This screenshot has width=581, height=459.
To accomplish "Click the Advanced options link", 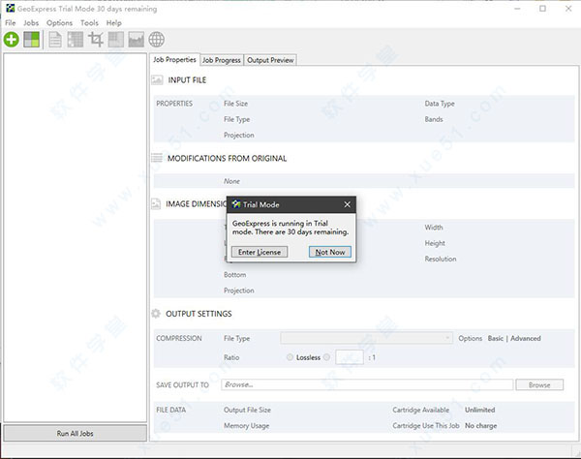I will 526,339.
